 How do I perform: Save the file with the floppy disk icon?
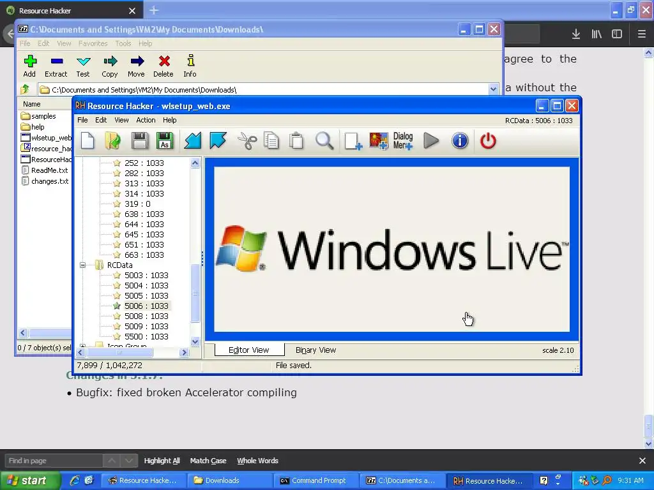(x=139, y=141)
